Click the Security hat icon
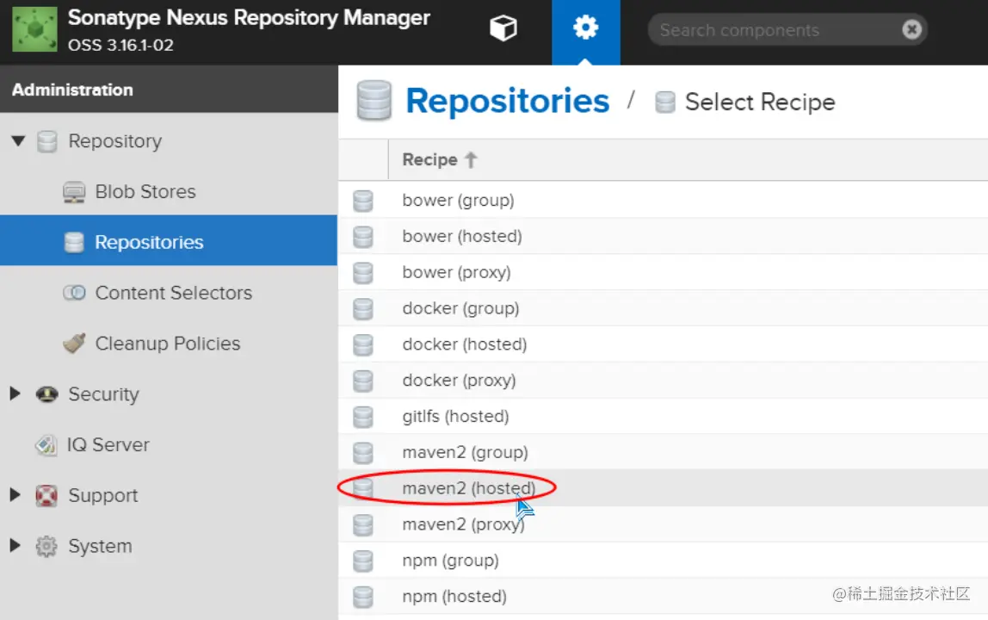Image resolution: width=988 pixels, height=620 pixels. pyautogui.click(x=46, y=394)
